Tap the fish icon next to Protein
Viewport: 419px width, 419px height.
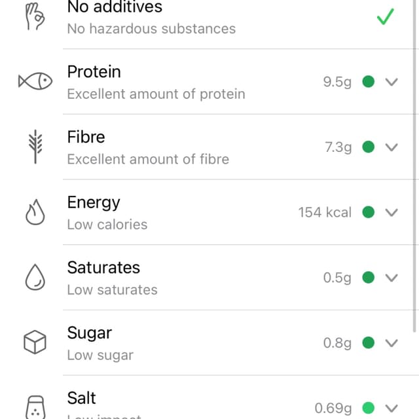point(35,81)
